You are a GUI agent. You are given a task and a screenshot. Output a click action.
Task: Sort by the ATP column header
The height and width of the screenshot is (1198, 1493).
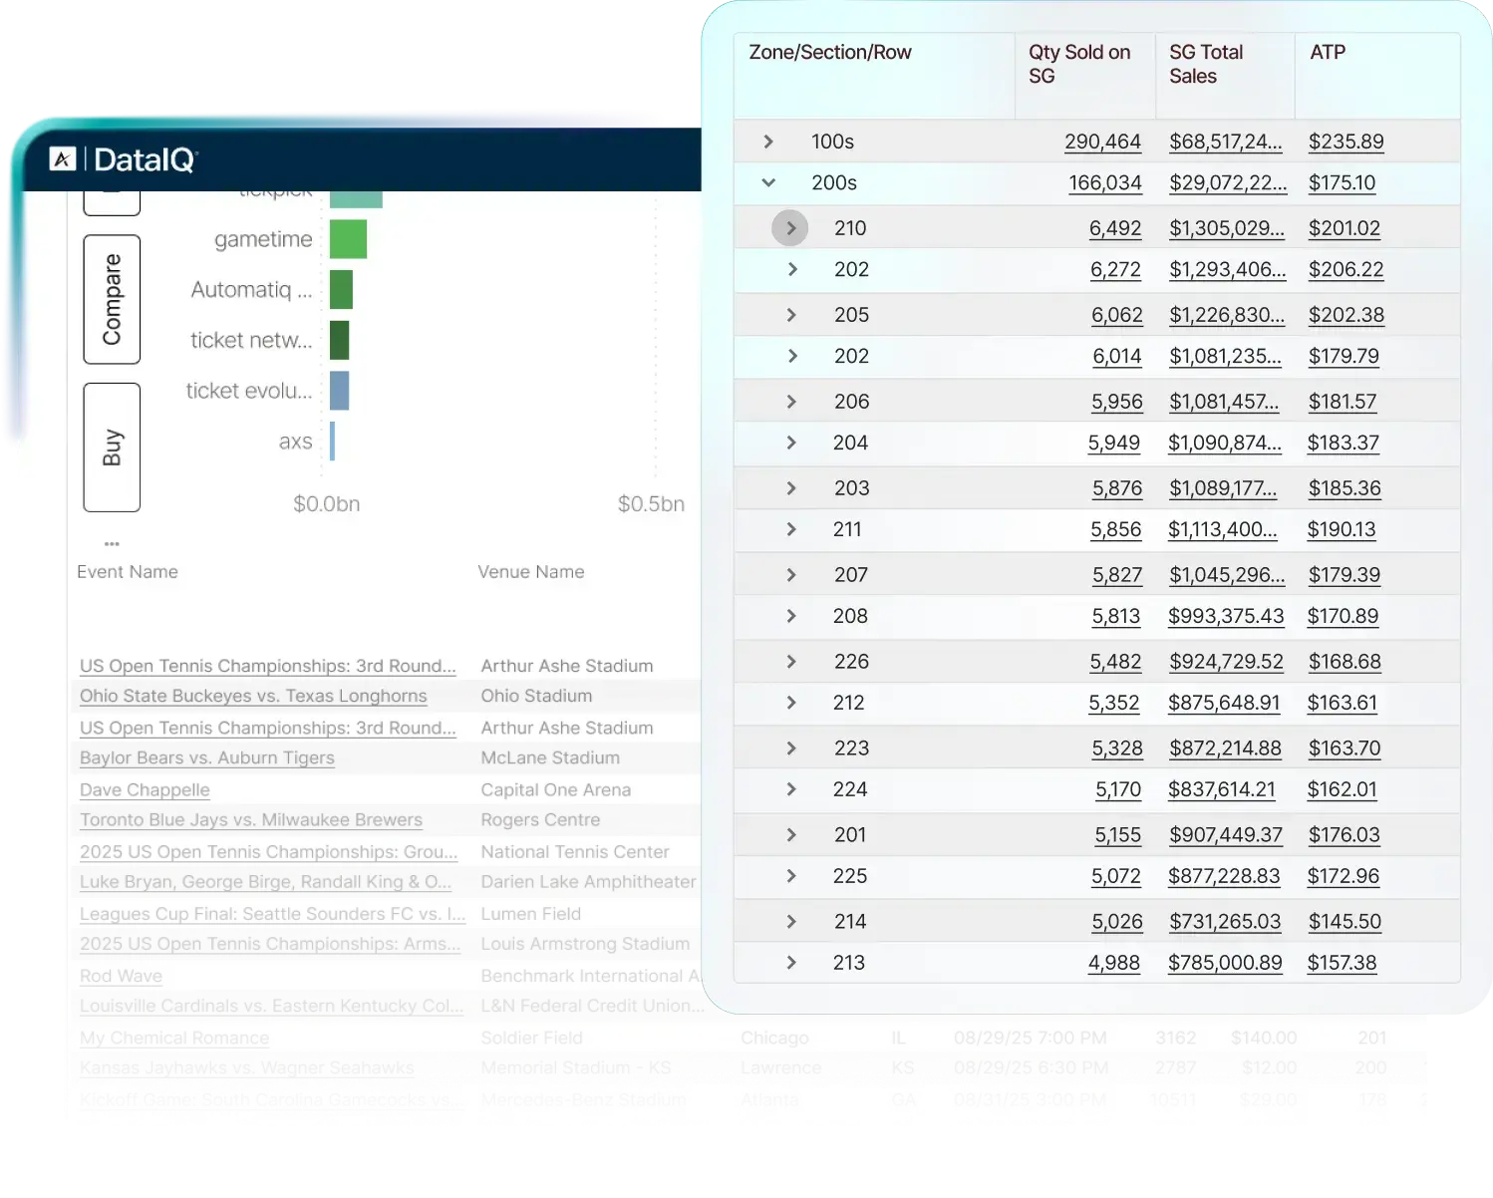1328,53
